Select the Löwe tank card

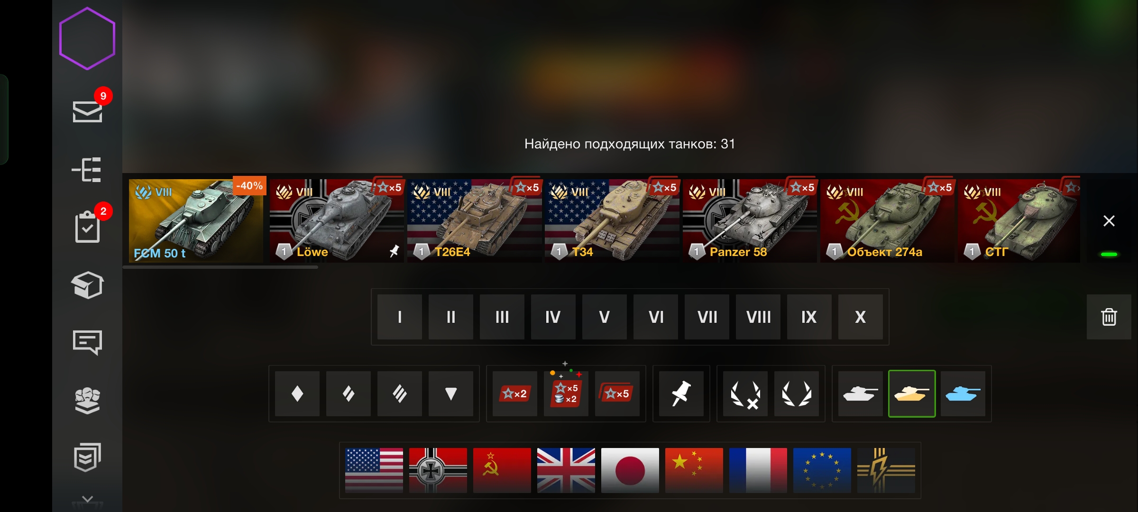[x=337, y=220]
